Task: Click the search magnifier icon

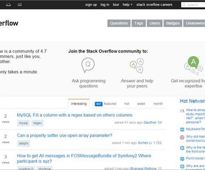Action: [x=184, y=5]
